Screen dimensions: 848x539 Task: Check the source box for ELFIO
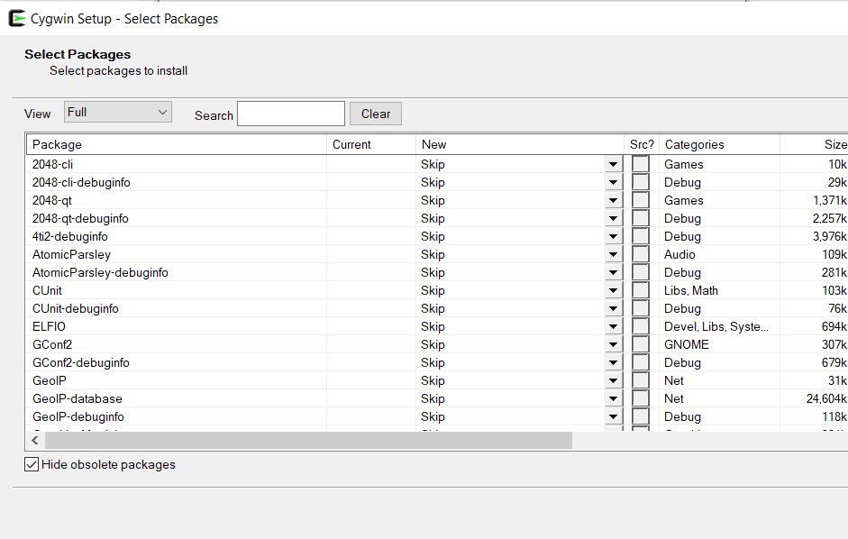point(641,326)
